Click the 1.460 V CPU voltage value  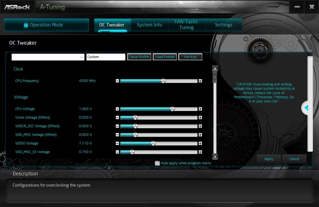(85, 109)
